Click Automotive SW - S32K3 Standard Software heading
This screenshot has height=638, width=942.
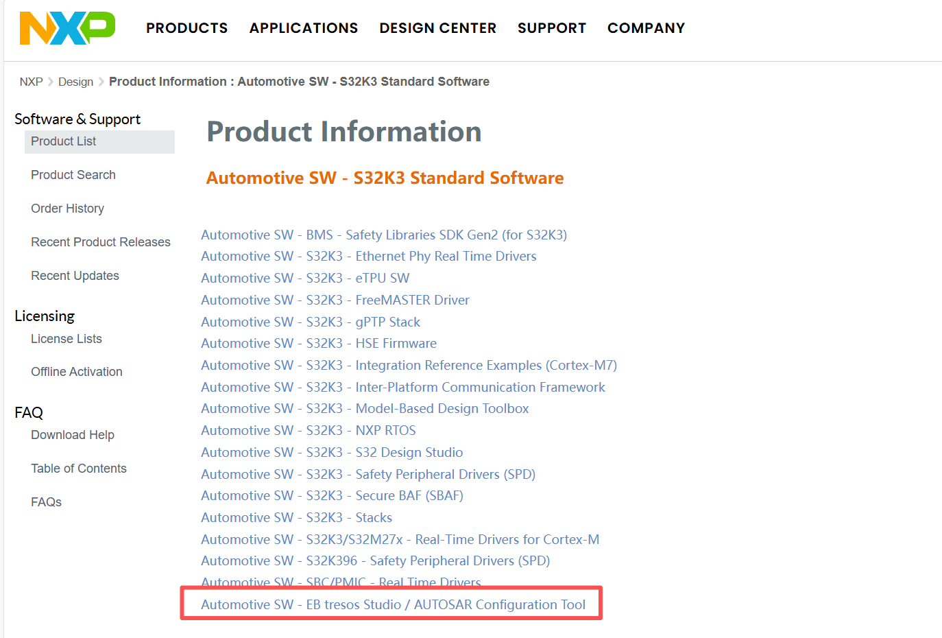[x=385, y=178]
